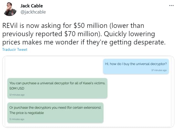Viewport: 176px width, 129px height.
Task: Open the Jack Cable display name link
Action: tap(32, 6)
